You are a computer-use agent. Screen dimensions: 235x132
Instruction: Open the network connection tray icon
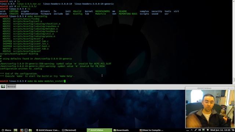tap(196, 130)
